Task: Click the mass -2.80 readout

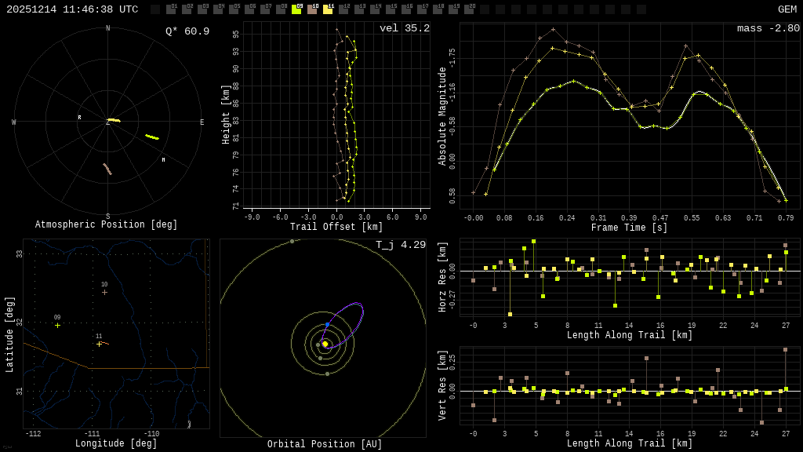Action: point(768,28)
